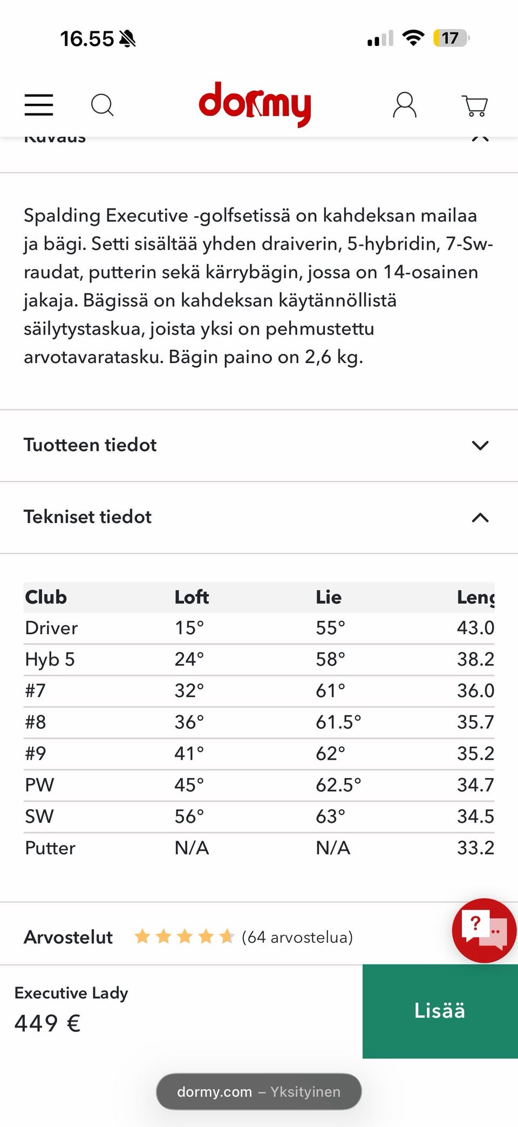Tap the five-star rating display
518x1127 pixels.
(184, 936)
